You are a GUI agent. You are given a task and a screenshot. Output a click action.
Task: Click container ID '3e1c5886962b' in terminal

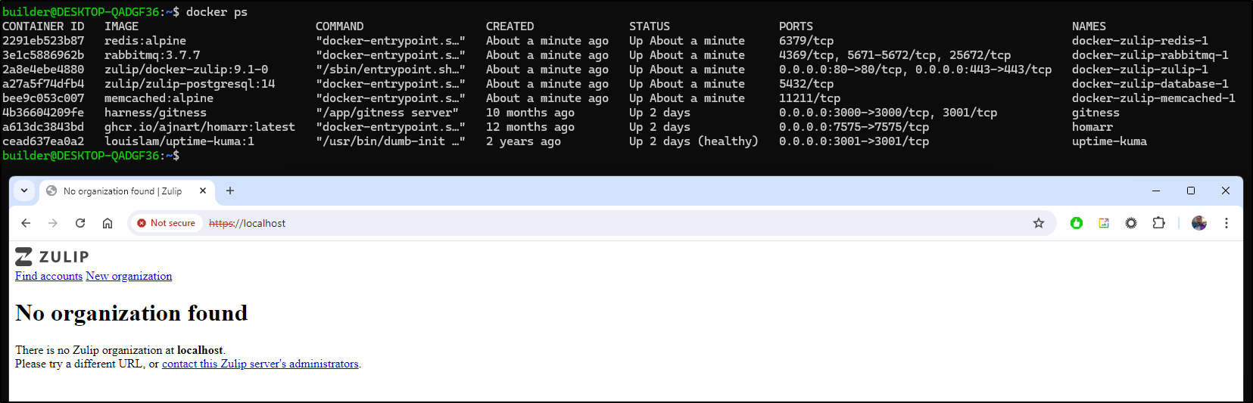(x=43, y=55)
